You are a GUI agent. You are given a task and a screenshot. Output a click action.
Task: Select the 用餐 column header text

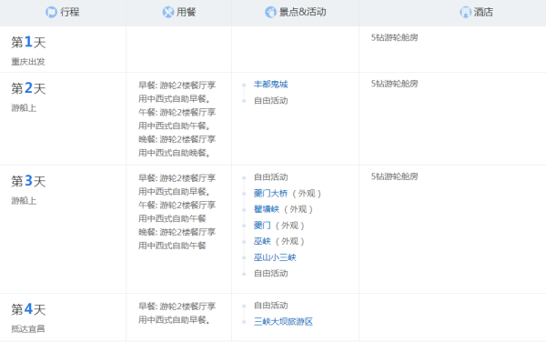click(186, 12)
